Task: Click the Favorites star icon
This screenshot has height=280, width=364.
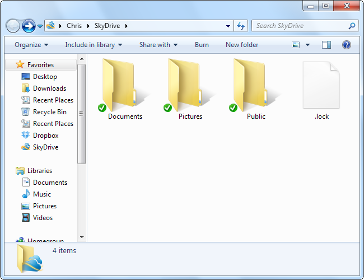Action: coord(20,64)
